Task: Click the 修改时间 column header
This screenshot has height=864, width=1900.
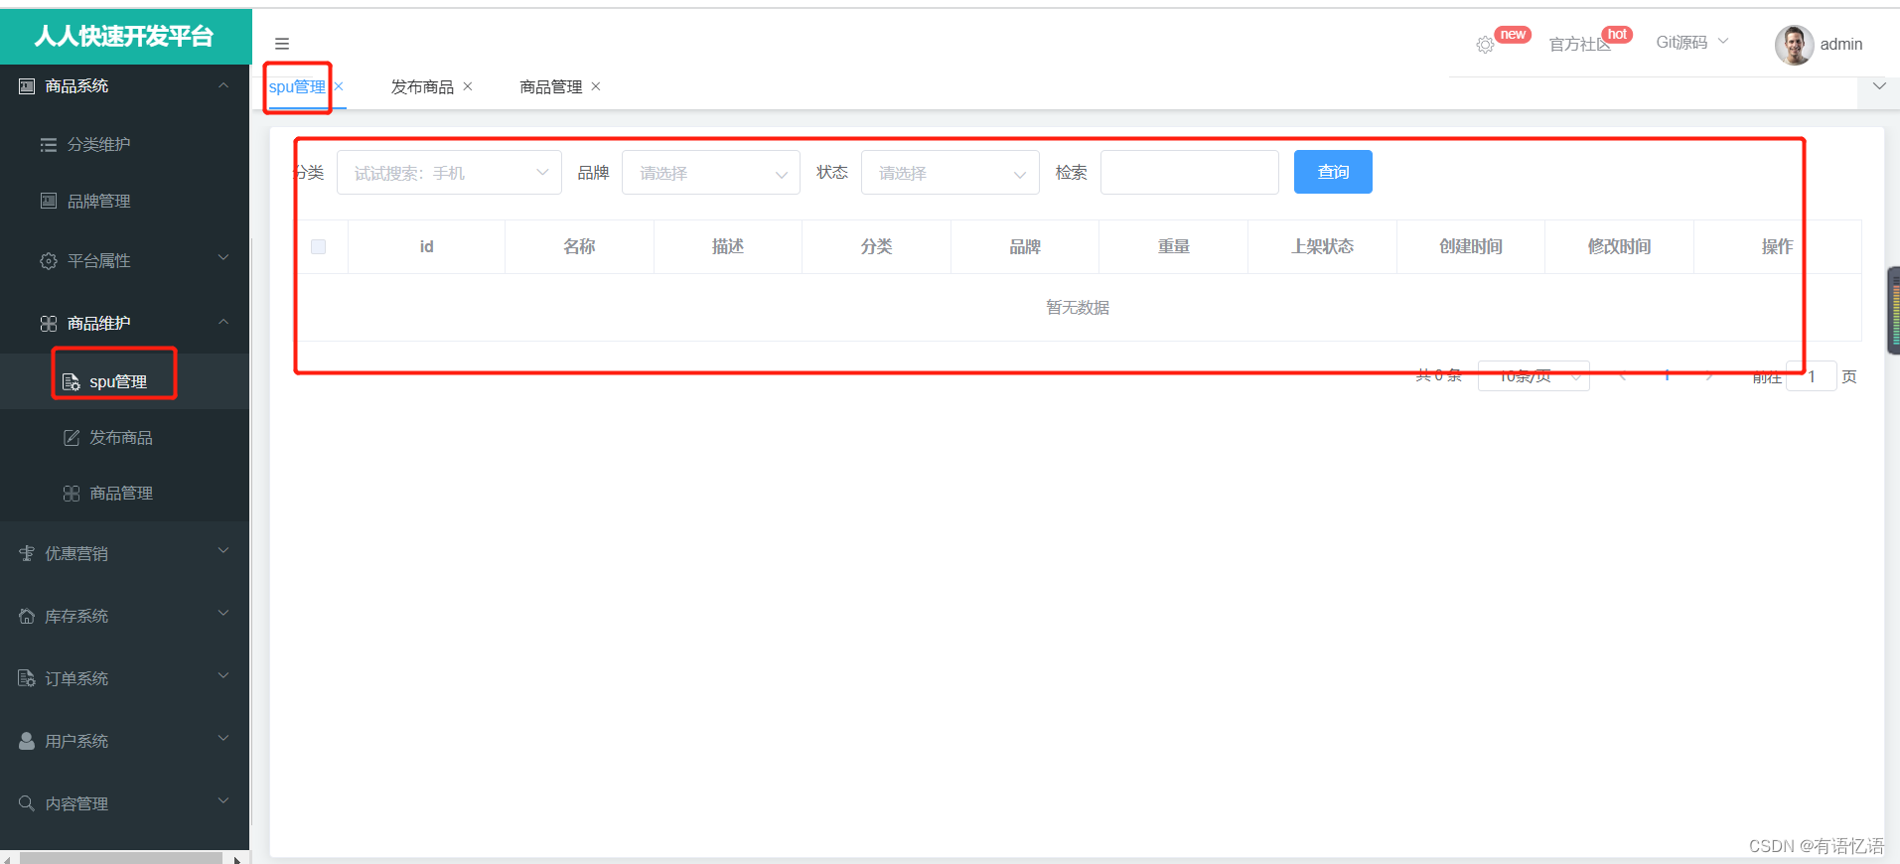Action: click(x=1619, y=246)
